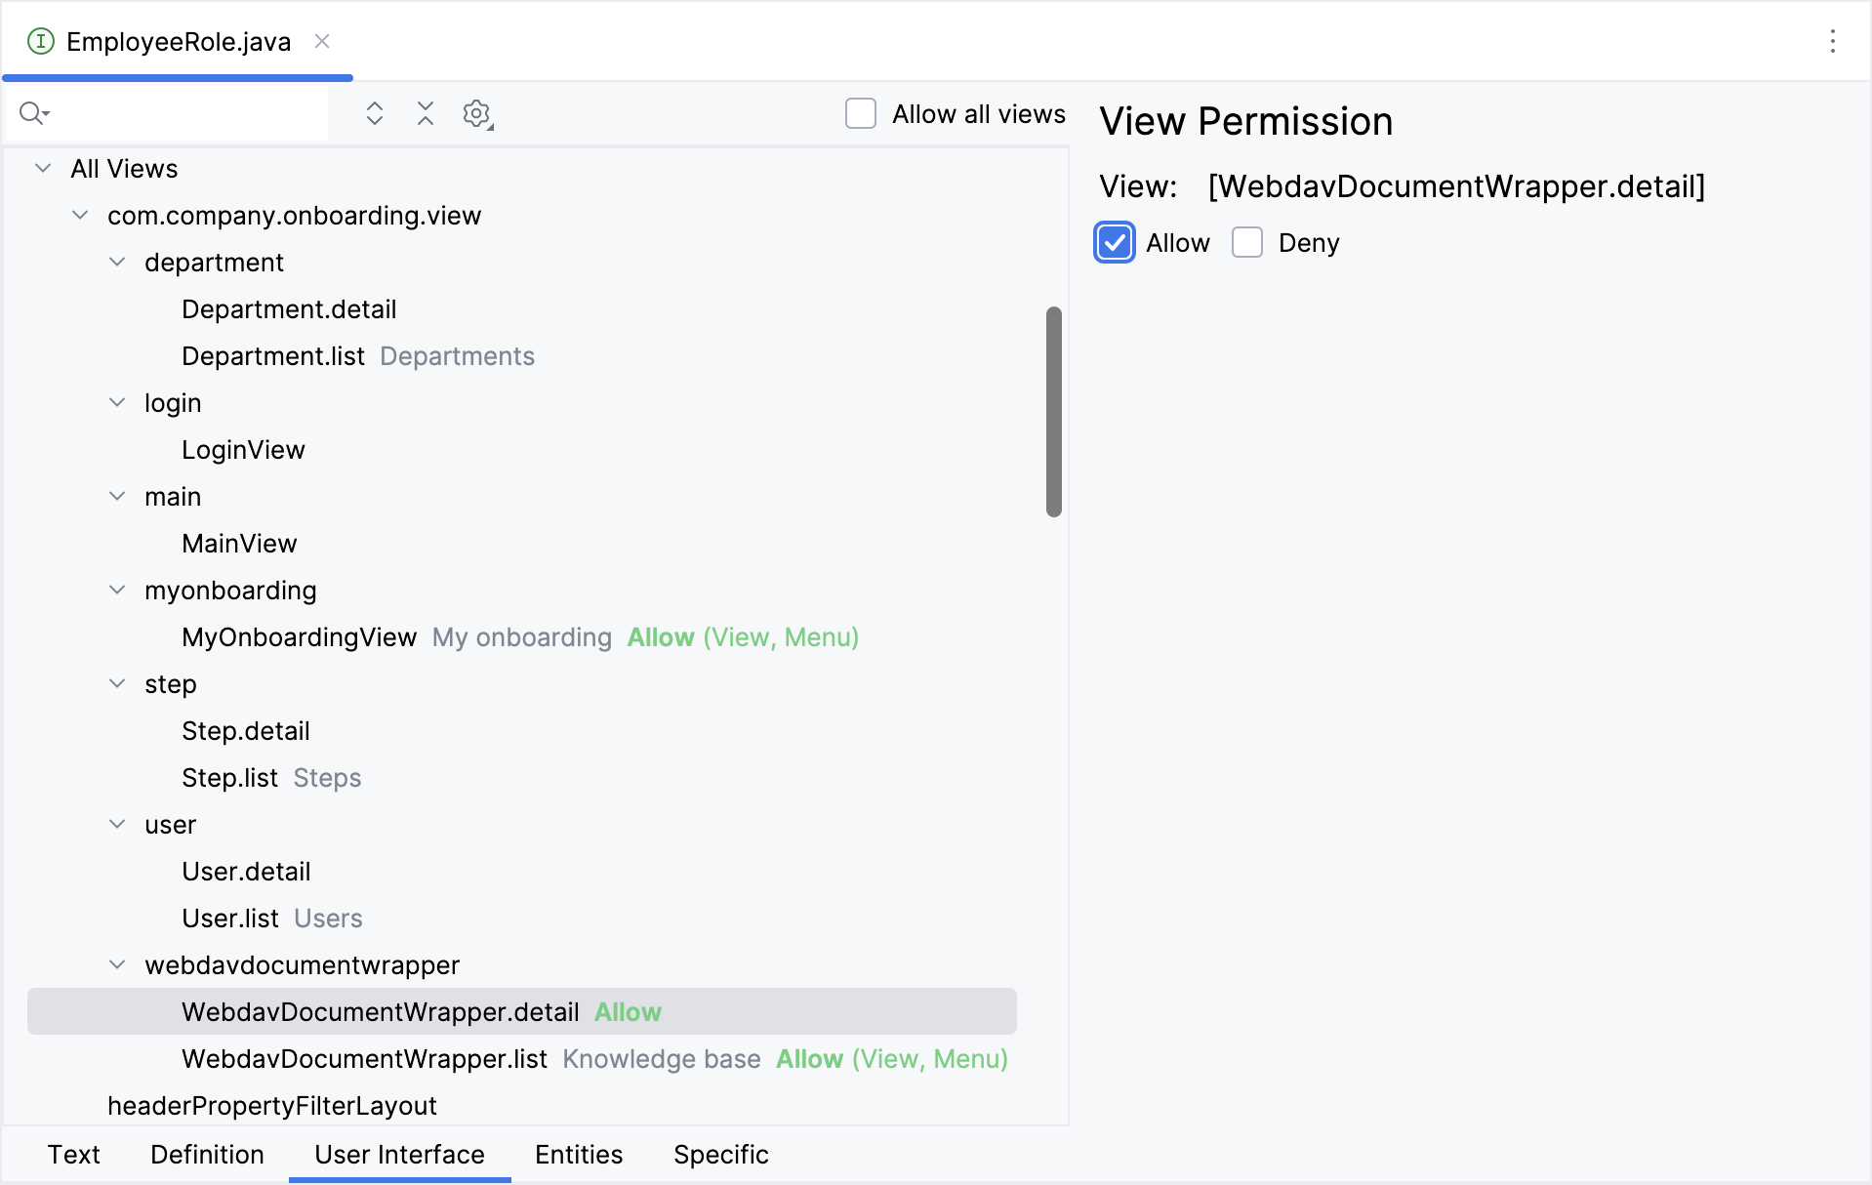
Task: Switch to the Definition tab
Action: click(207, 1155)
